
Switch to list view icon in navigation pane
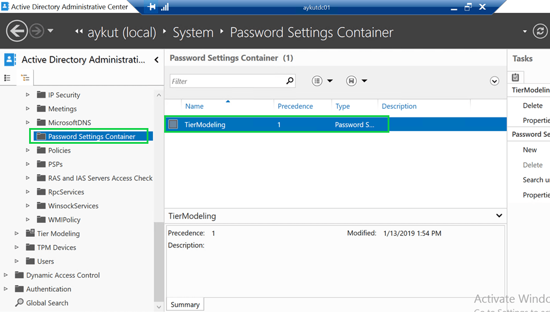(8, 77)
